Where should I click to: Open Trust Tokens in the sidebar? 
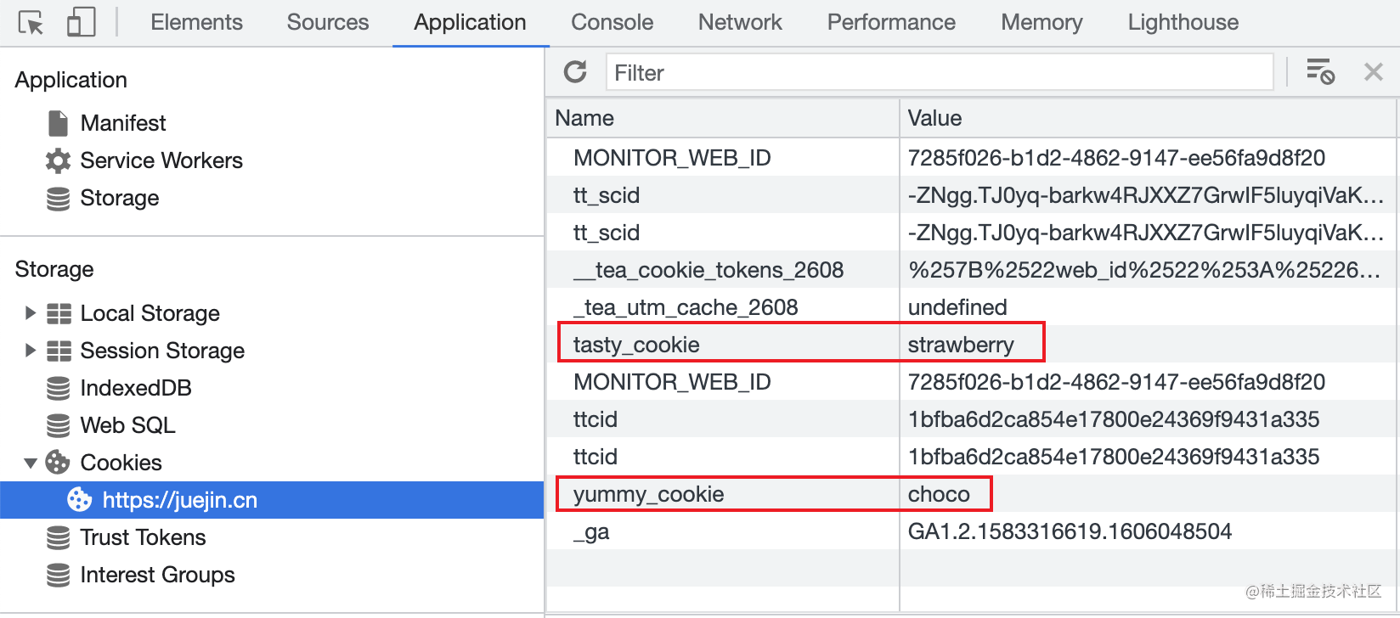(143, 537)
